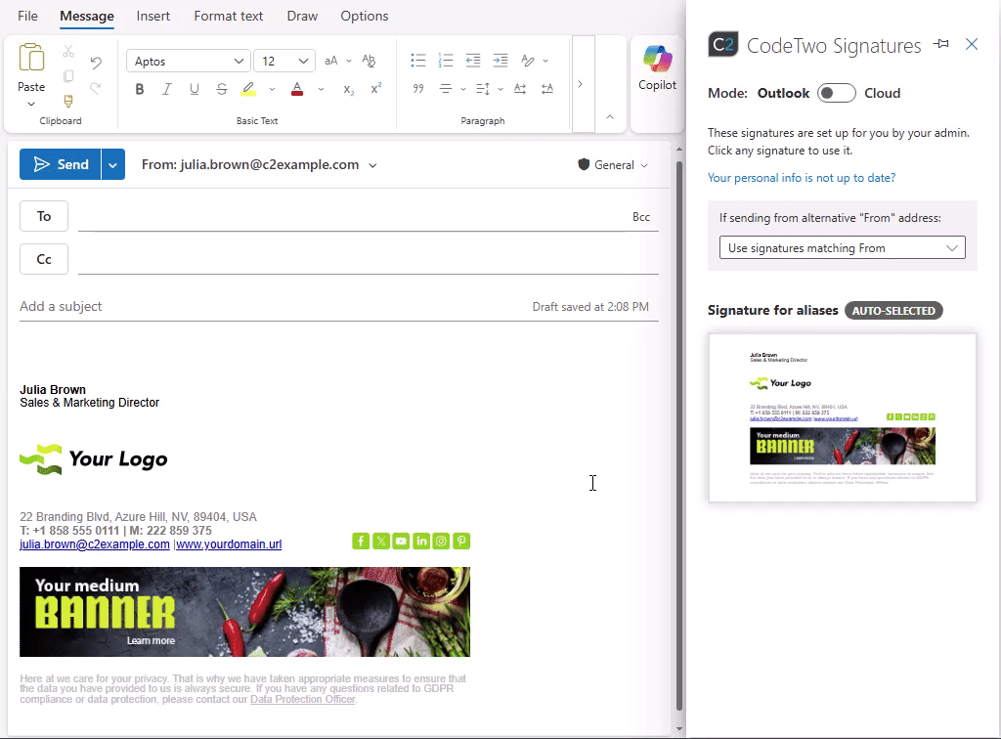
Task: Click the julia.brown@c2example.com link in signature
Action: click(95, 544)
